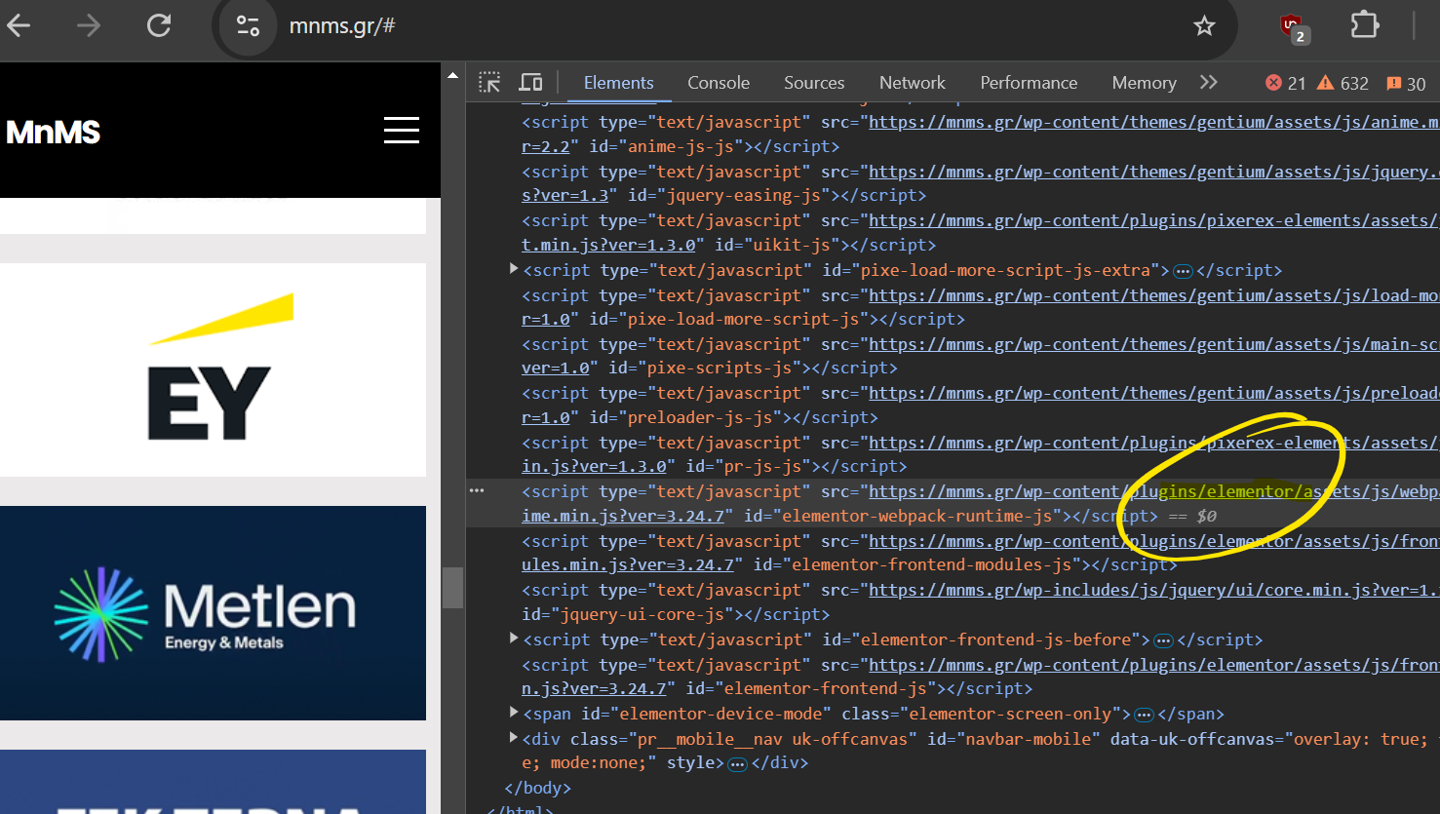The height and width of the screenshot is (814, 1440).
Task: Open the anime.js script src link
Action: click(x=1153, y=122)
